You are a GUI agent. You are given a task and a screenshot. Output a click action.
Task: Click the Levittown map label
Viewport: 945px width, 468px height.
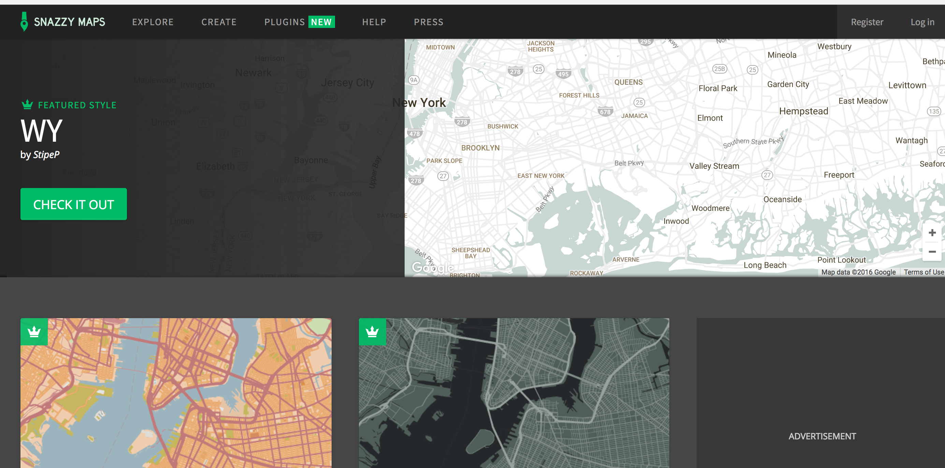907,85
